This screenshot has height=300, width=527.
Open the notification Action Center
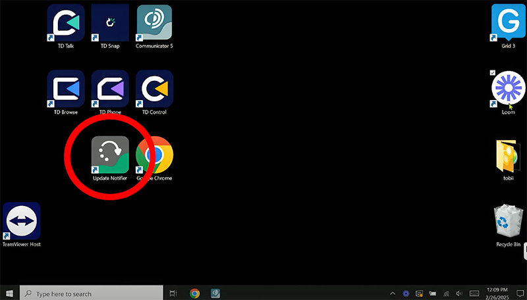point(520,293)
